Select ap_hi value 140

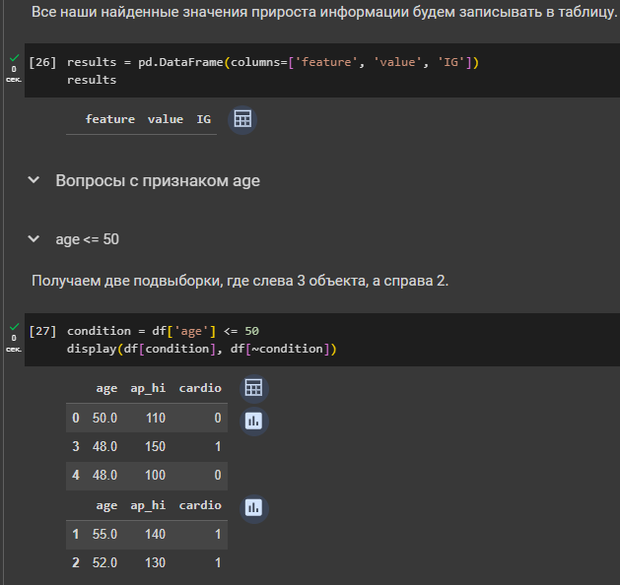(155, 535)
